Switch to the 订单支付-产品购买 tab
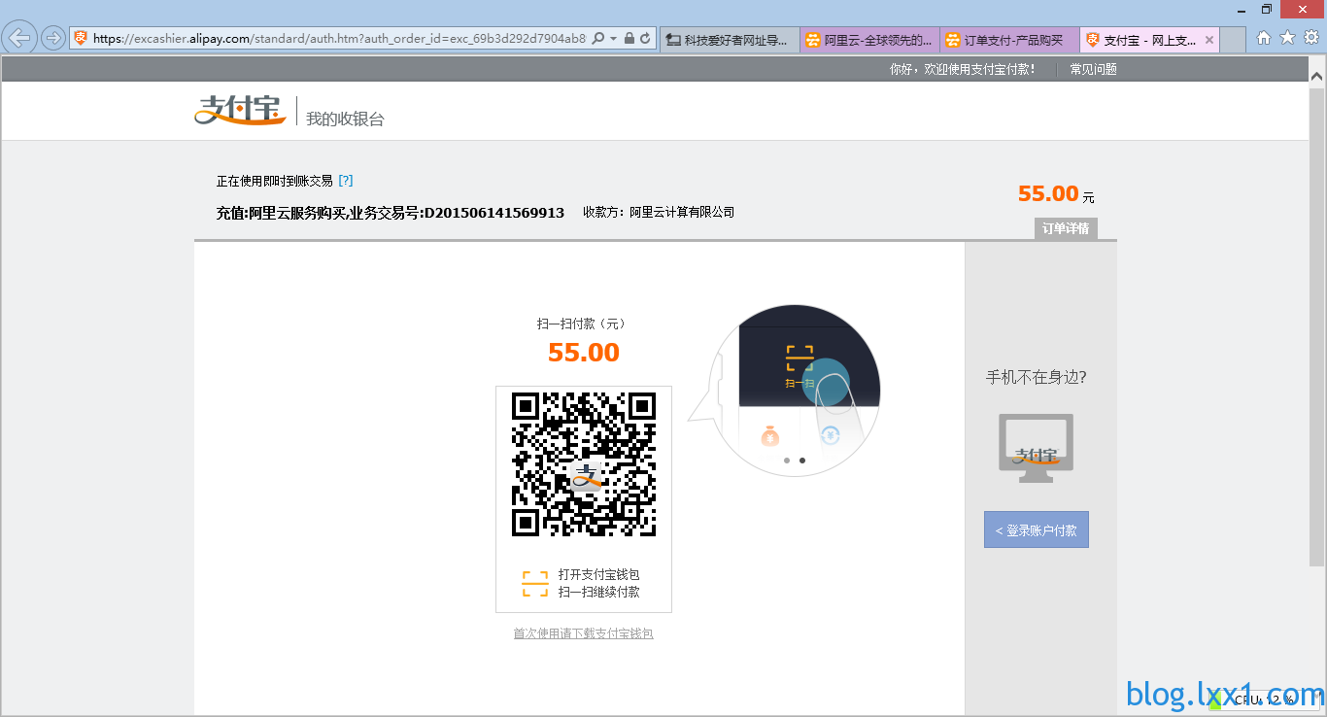This screenshot has height=717, width=1327. point(1009,40)
